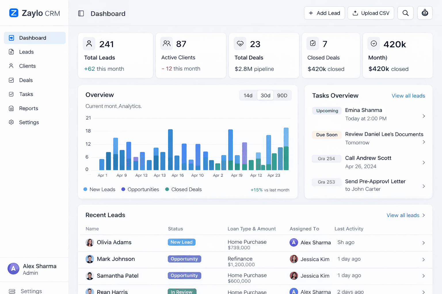Click Mark Johnson's Opportunity status badge
Viewport: 442px width, 294px height.
(184, 259)
